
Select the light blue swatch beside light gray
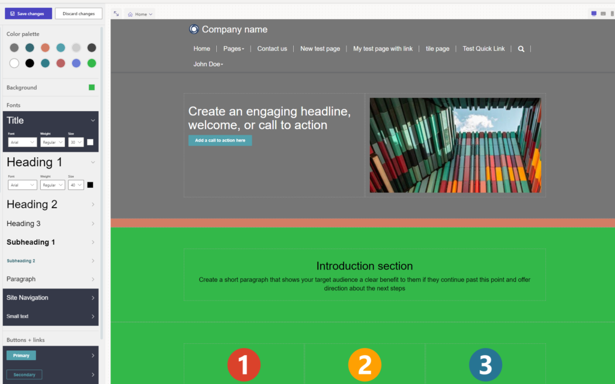61,48
